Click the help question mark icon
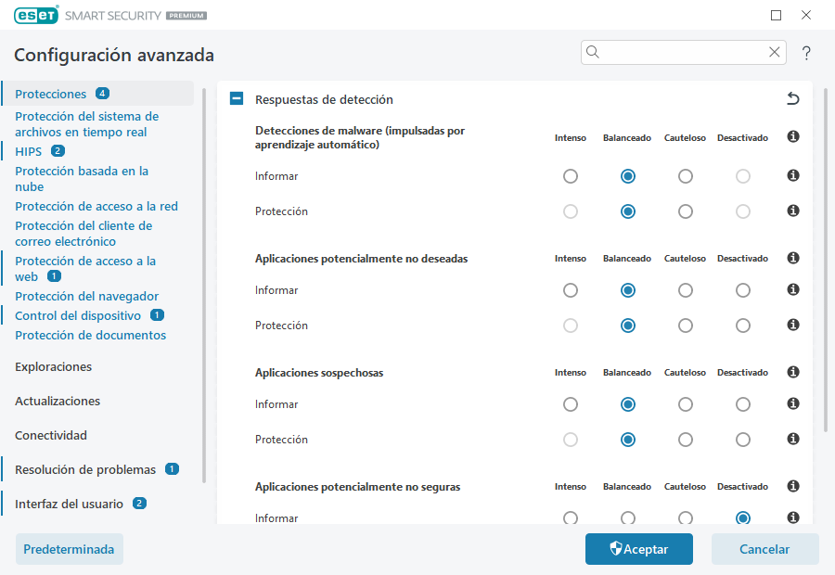The image size is (835, 575). coord(805,53)
